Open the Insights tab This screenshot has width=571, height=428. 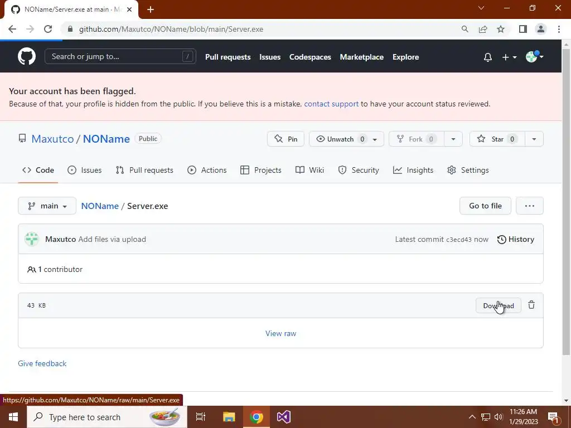point(413,171)
